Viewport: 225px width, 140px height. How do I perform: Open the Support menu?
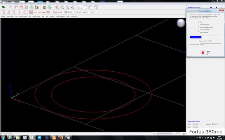point(31,4)
